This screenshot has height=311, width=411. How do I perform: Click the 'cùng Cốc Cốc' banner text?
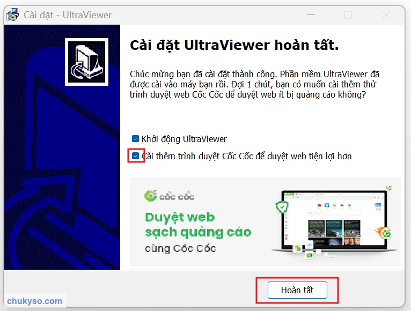tap(180, 248)
